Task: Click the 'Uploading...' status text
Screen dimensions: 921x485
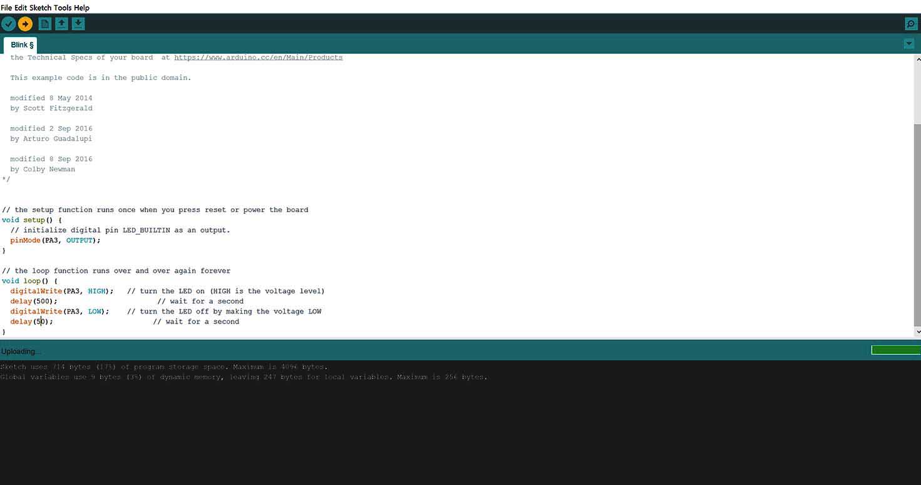Action: (21, 352)
